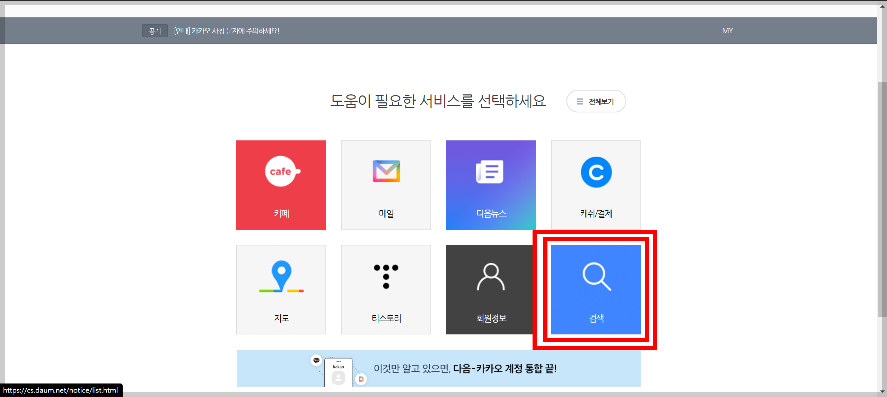Click the Daum D logo on phone graphic
This screenshot has width=887, height=397.
click(361, 379)
